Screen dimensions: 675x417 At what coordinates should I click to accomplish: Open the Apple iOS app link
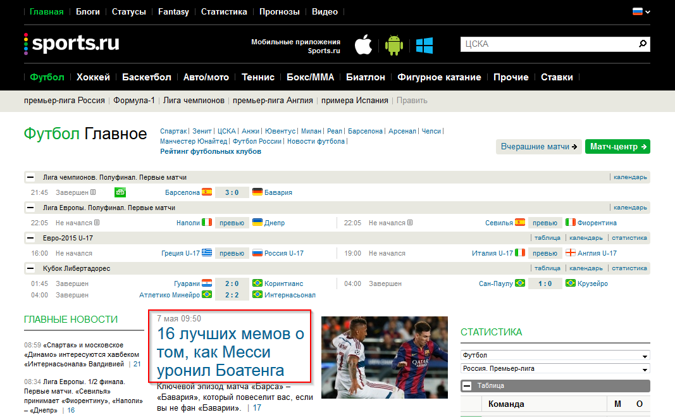coord(363,45)
